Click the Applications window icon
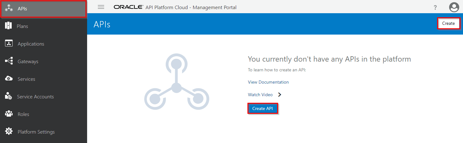The width and height of the screenshot is (463, 143). 9,44
